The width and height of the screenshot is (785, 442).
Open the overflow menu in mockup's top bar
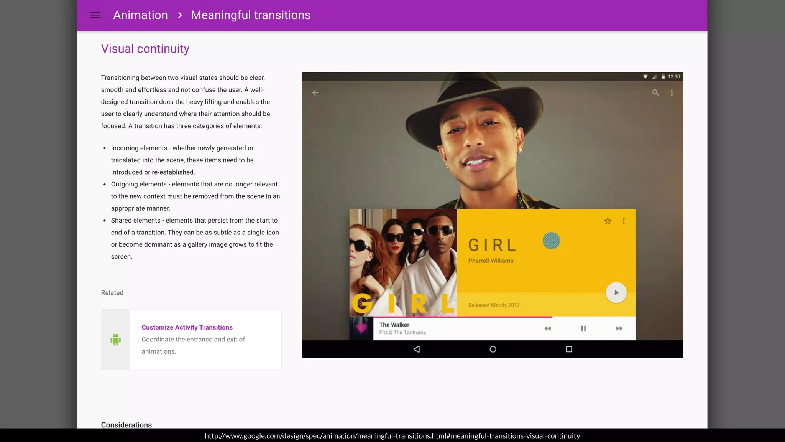[x=672, y=93]
